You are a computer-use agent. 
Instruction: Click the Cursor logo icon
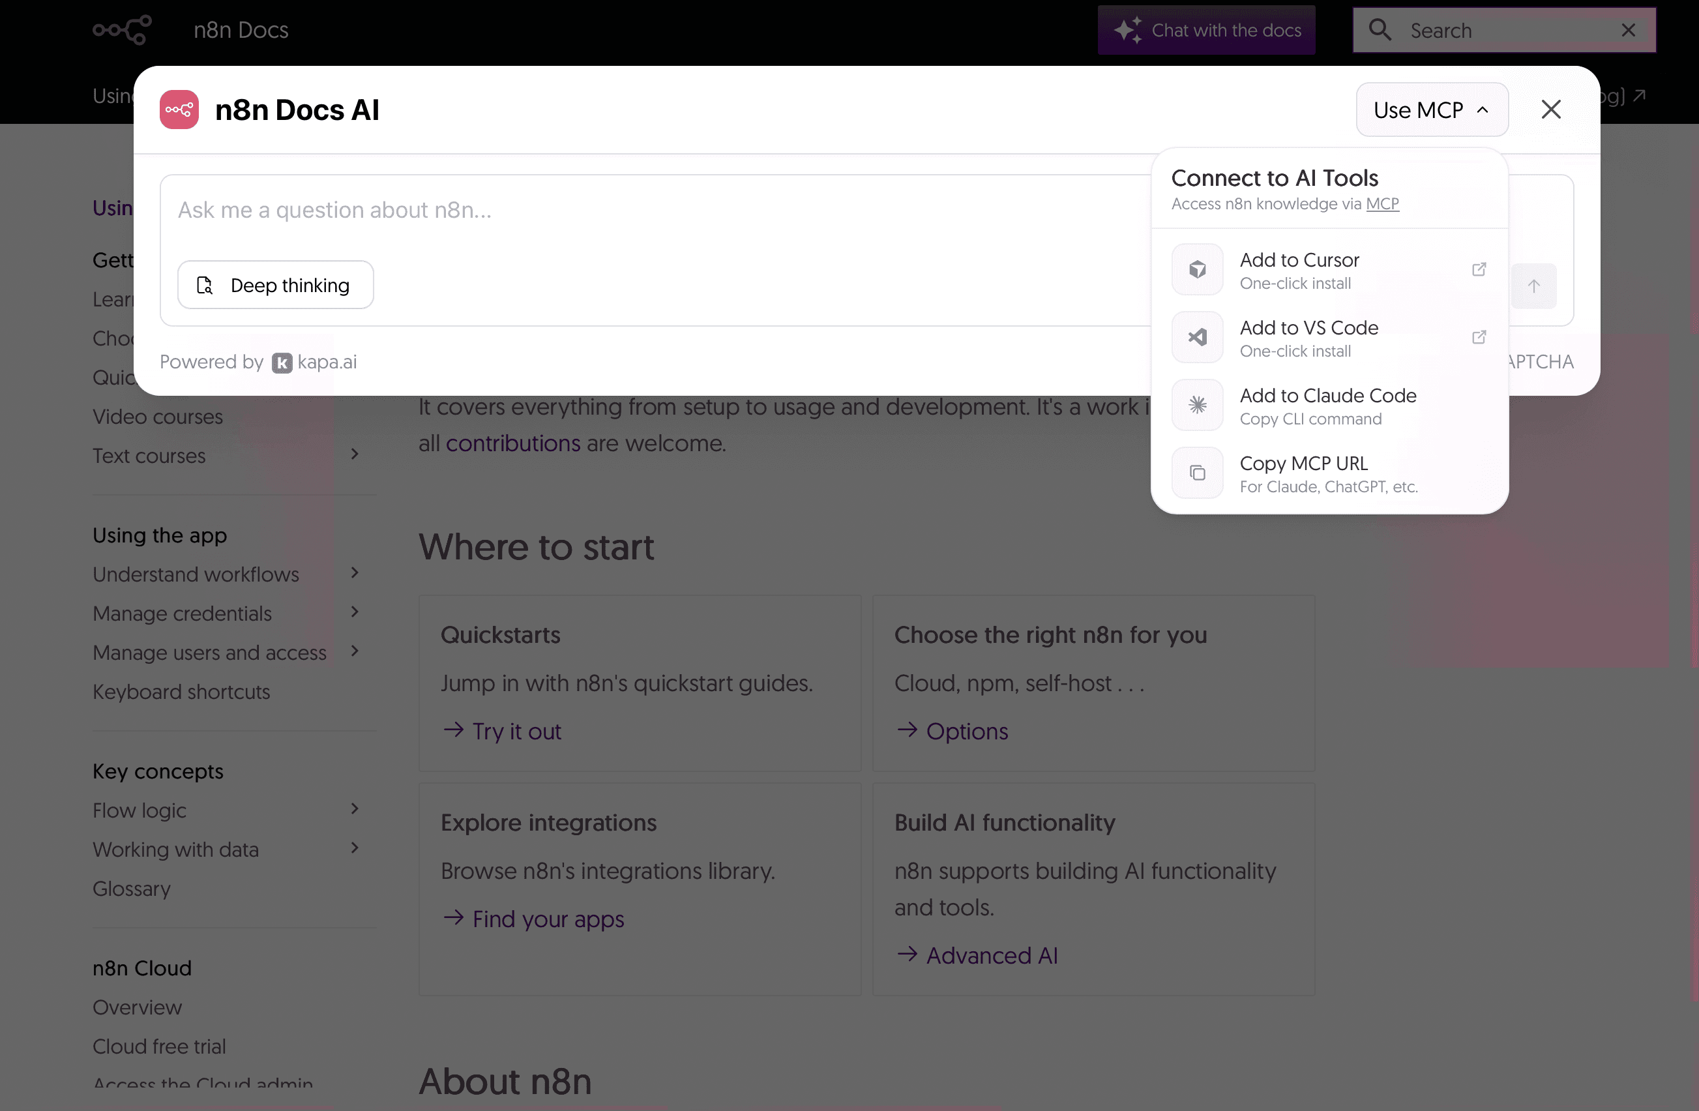click(x=1197, y=270)
